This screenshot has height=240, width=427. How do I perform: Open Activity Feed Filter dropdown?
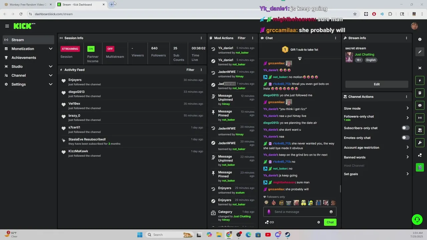click(190, 70)
